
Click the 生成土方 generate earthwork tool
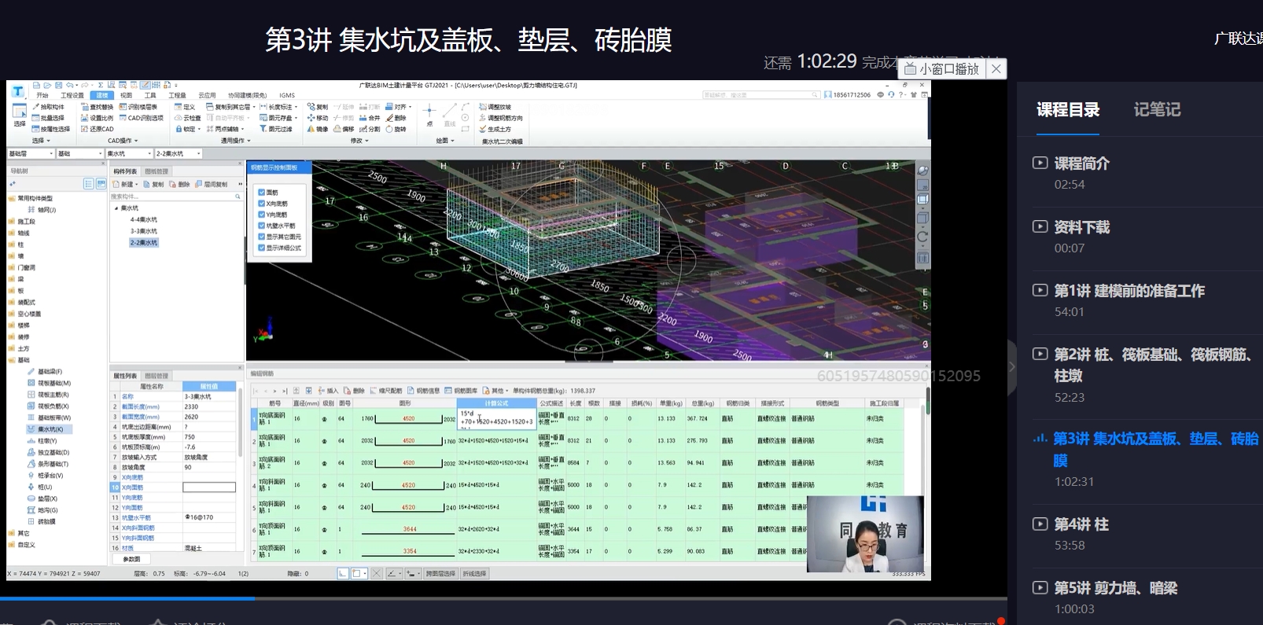[495, 129]
